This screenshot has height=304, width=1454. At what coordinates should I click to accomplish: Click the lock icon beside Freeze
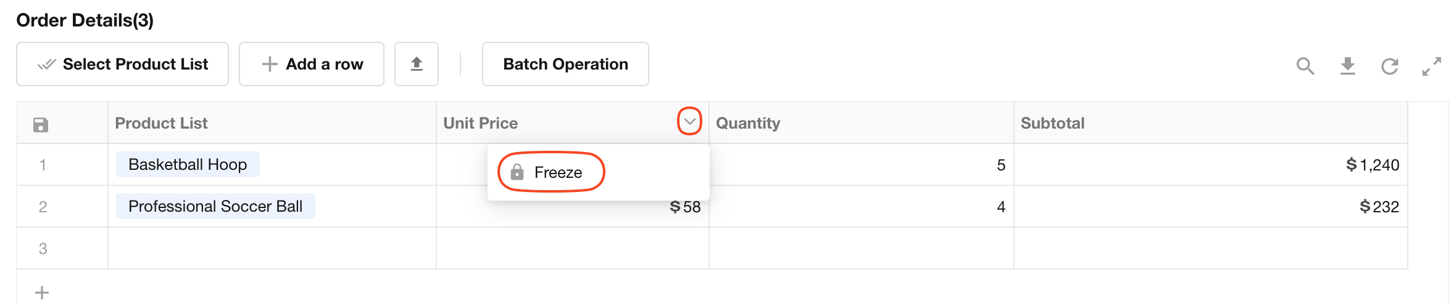[517, 172]
